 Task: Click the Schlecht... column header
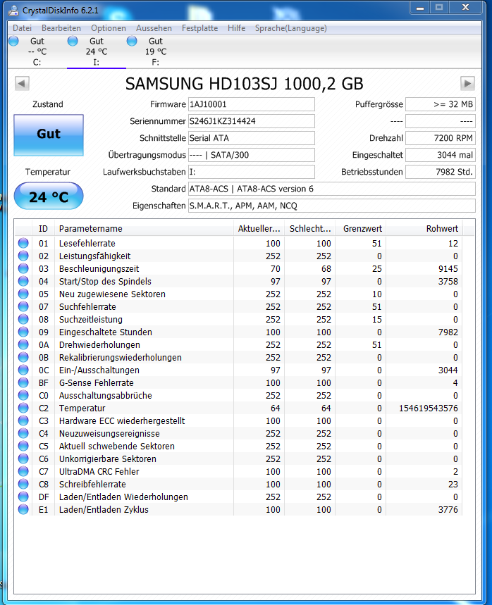[309, 229]
